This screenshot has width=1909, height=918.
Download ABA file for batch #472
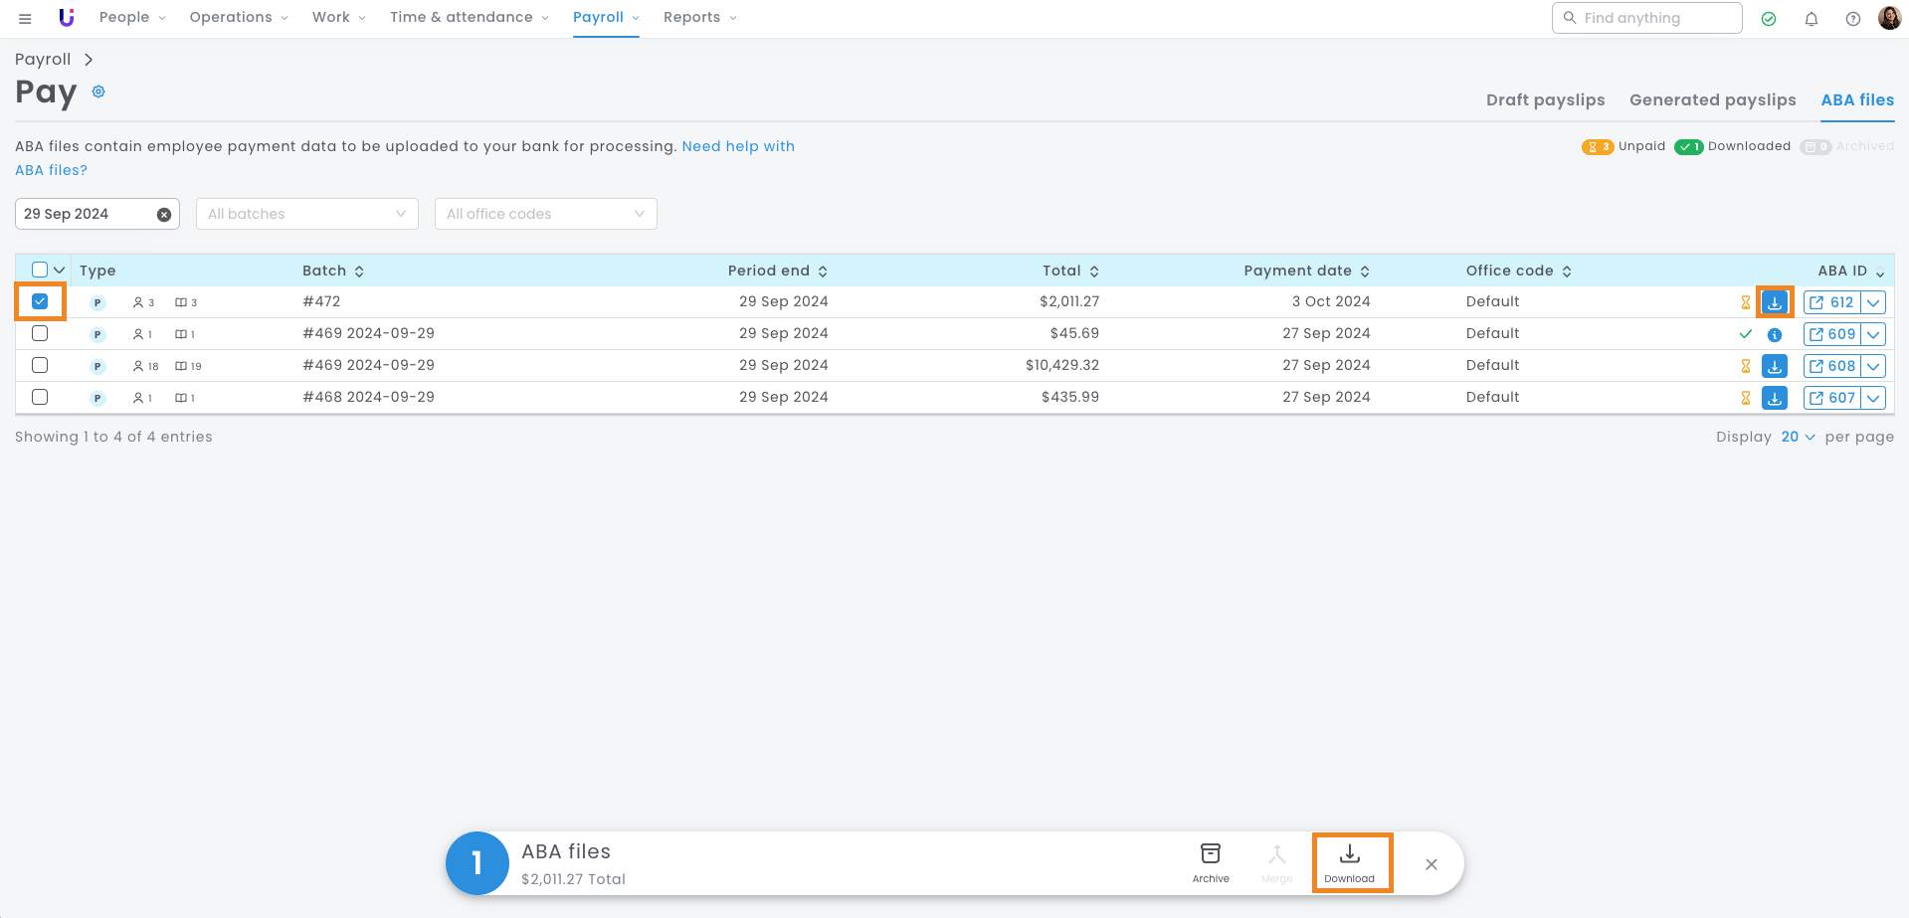pyautogui.click(x=1774, y=302)
